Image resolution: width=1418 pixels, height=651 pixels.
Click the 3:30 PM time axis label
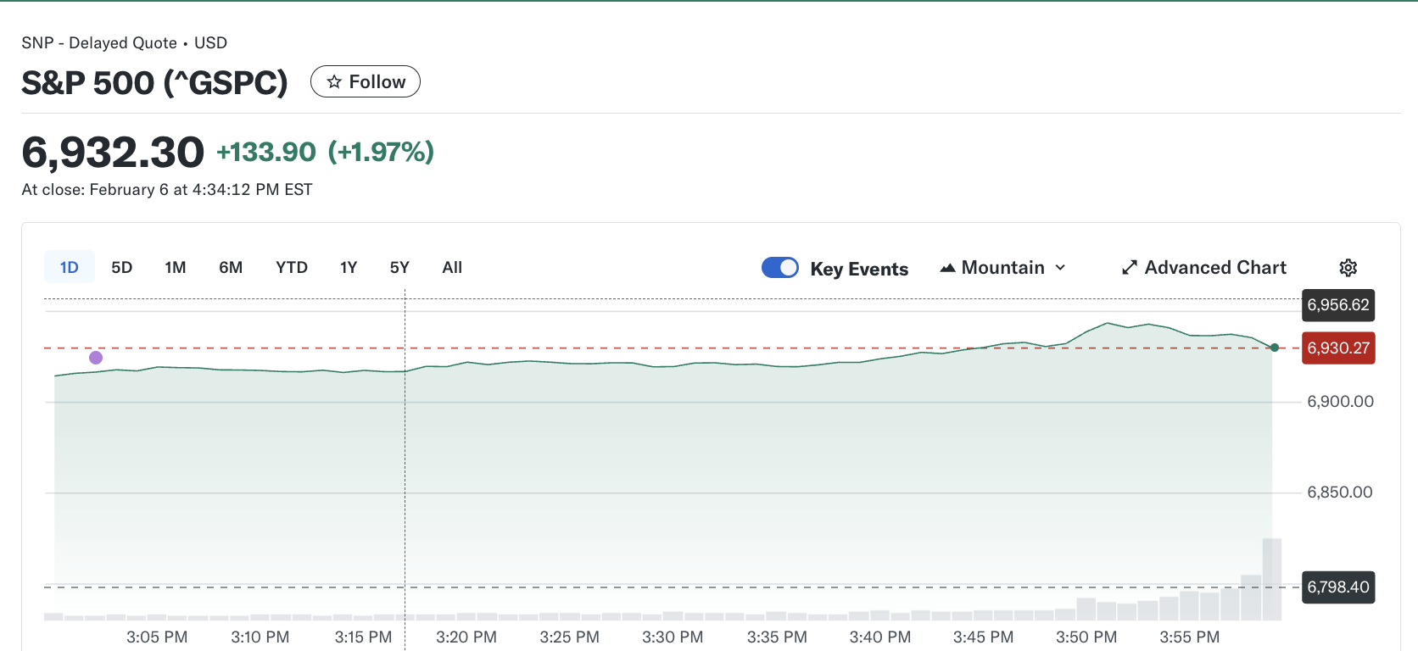673,637
